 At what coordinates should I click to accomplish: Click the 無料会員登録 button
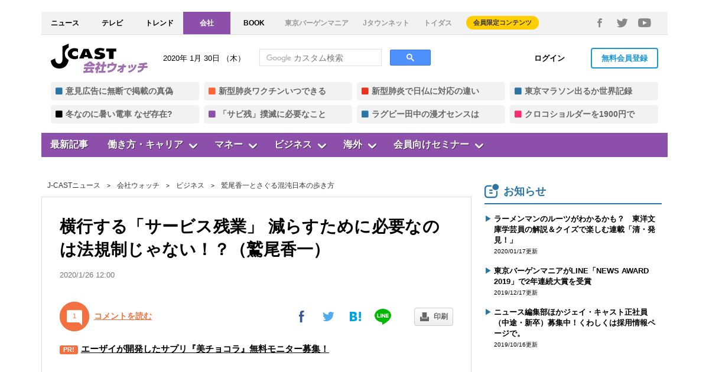(x=625, y=58)
